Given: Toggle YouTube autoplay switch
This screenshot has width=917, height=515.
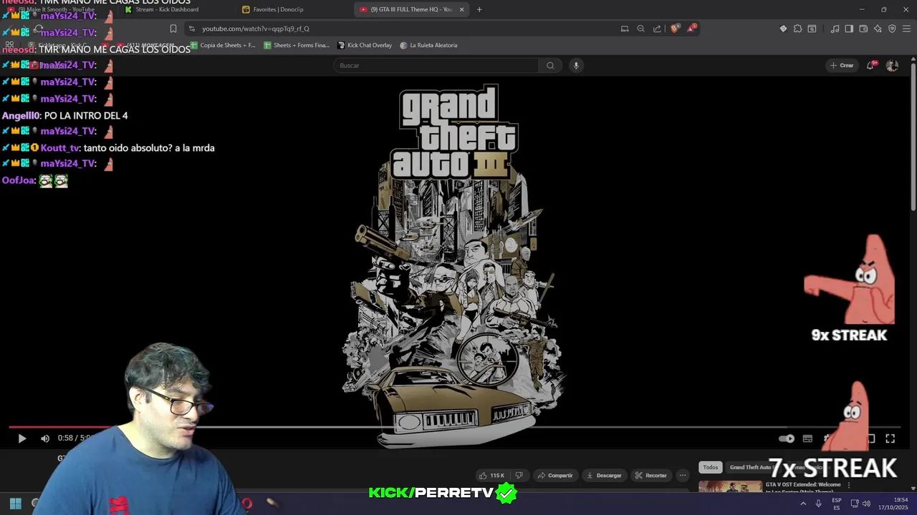Looking at the screenshot, I should (787, 438).
